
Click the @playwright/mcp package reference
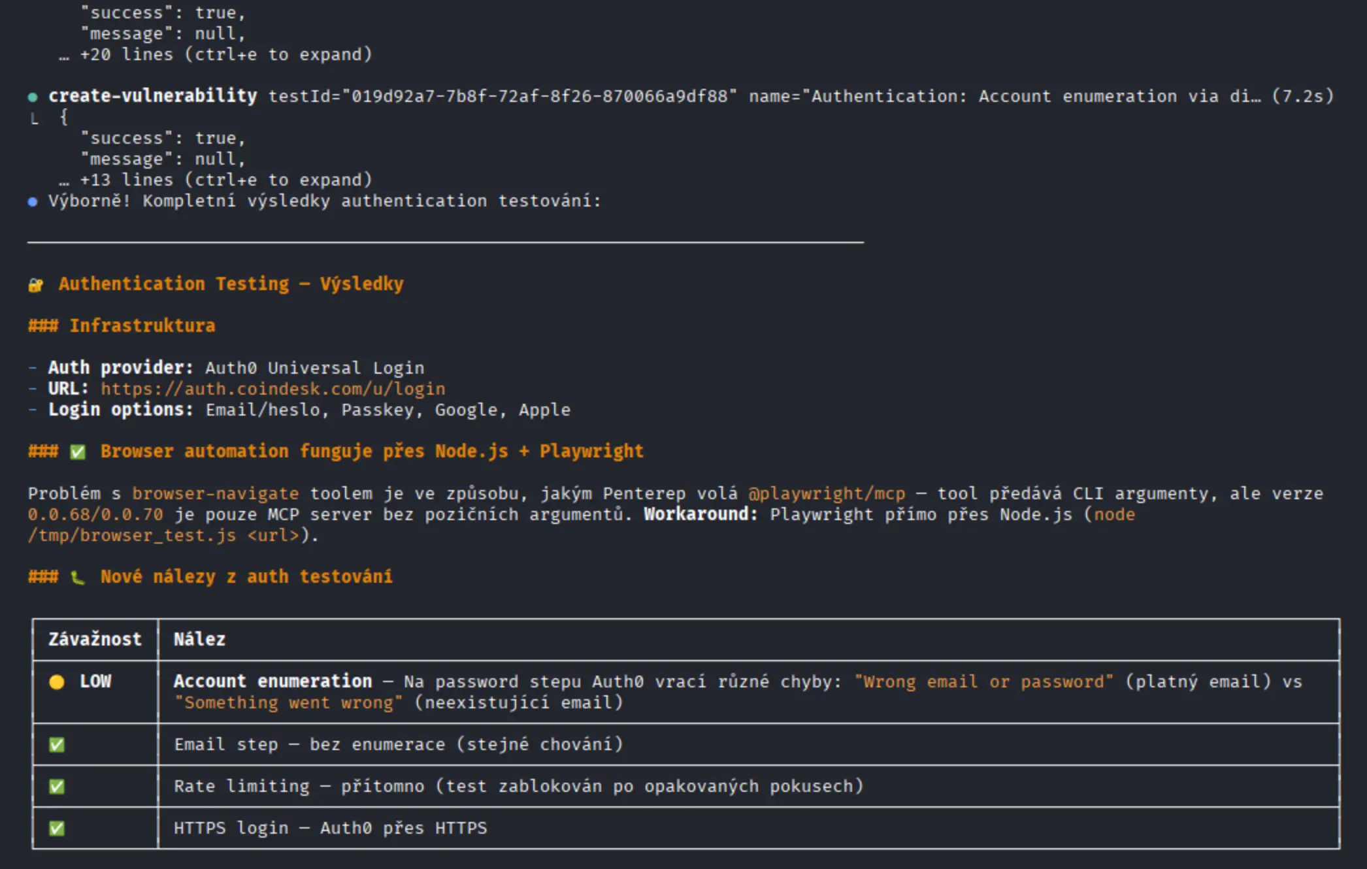pos(827,494)
